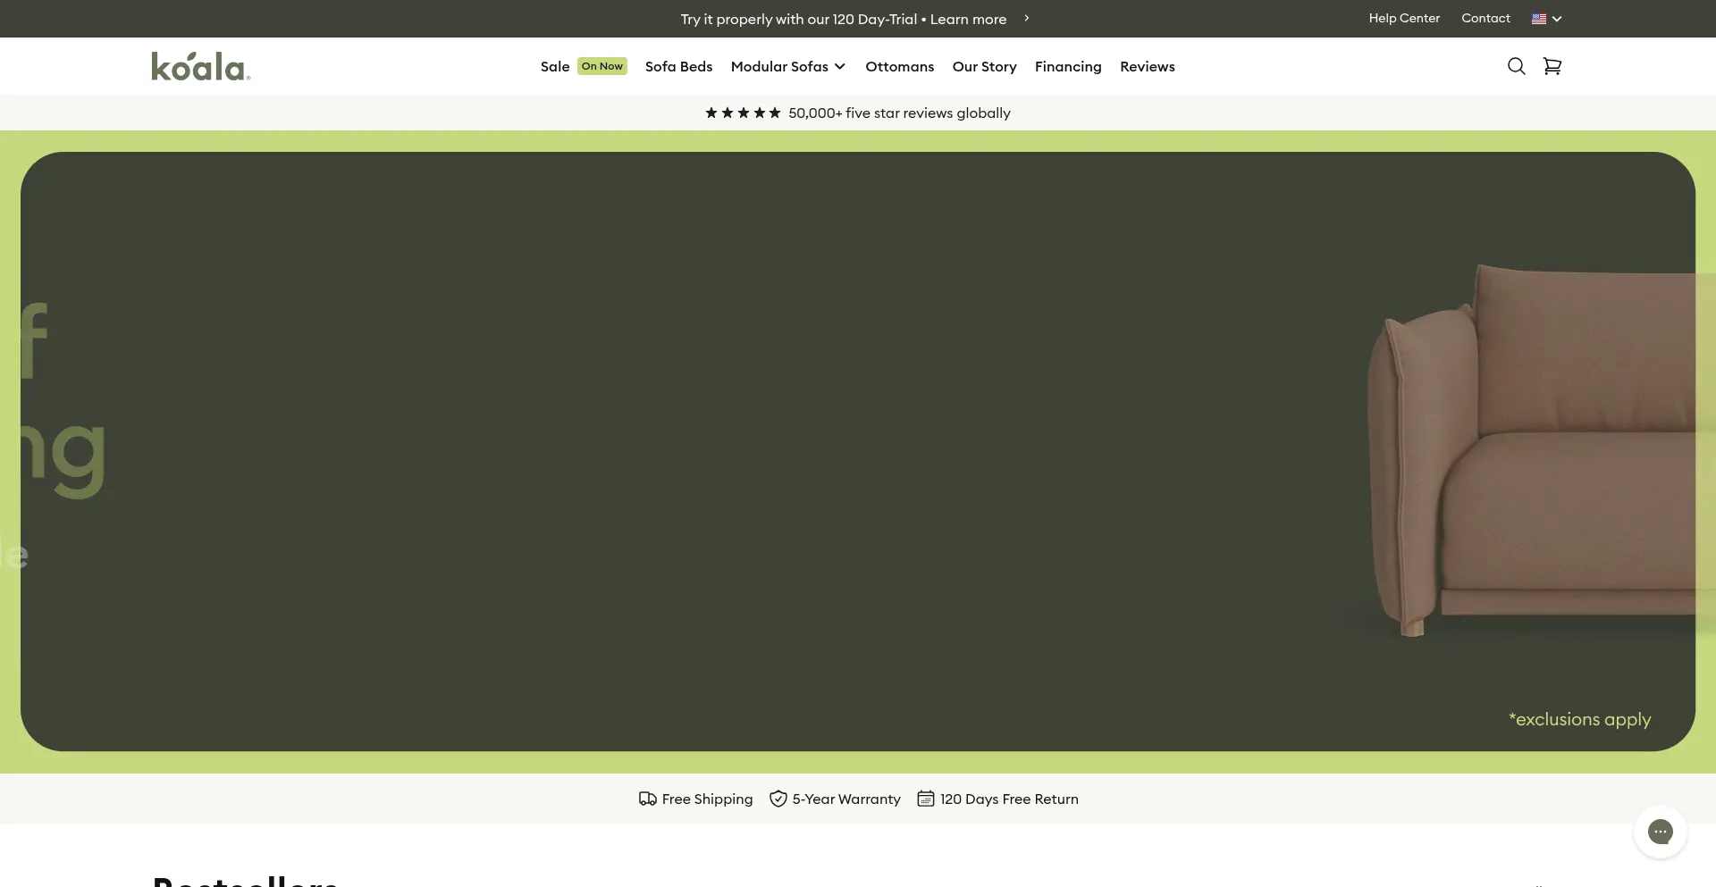Click the 5-Year Warranty shield icon
Viewport: 1716px width, 887px height.
point(778,799)
